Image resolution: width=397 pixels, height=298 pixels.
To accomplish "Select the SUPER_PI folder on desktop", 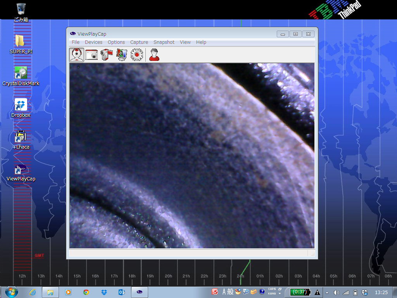I will tap(21, 44).
